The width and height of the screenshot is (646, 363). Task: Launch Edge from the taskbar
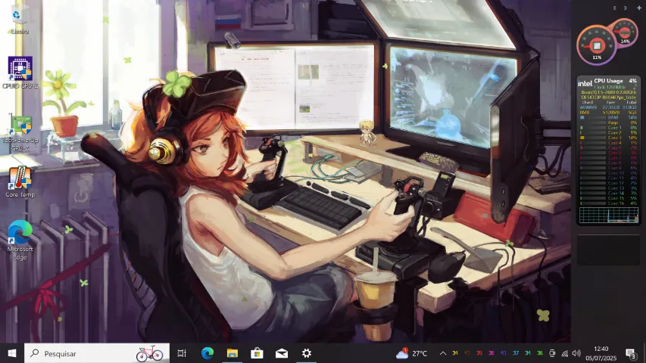(208, 353)
